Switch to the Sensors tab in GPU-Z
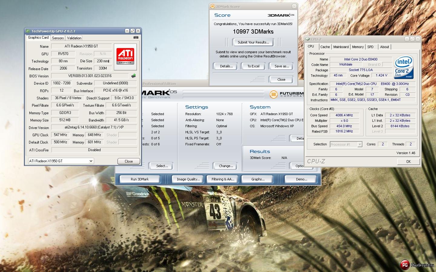The height and width of the screenshot is (272, 436). point(58,38)
